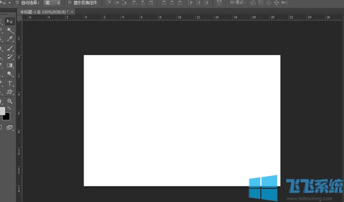
Task: Open the black background color swatch
Action: click(x=7, y=116)
